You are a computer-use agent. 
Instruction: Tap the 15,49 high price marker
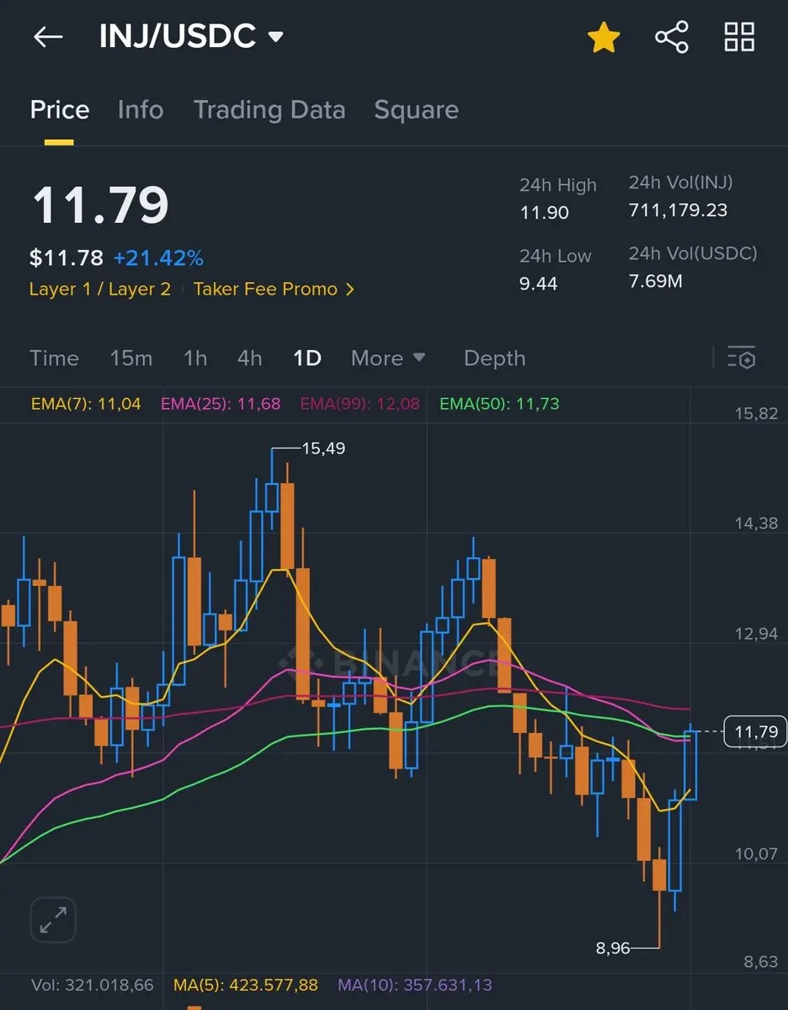point(323,449)
